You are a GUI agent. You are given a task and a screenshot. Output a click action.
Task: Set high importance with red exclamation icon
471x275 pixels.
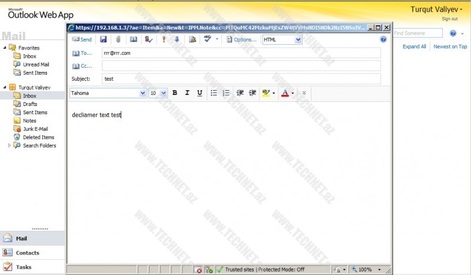[x=164, y=39]
